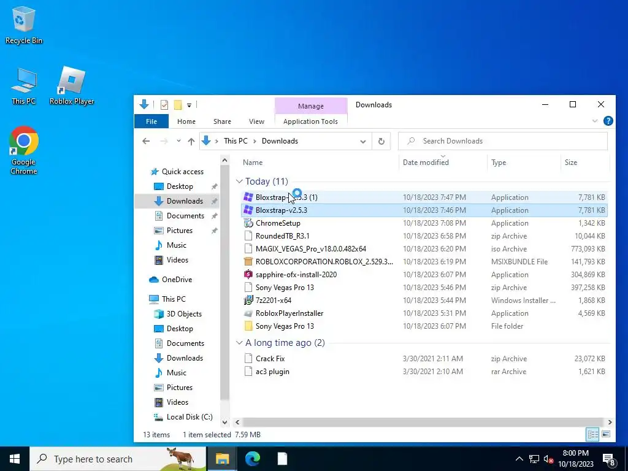The width and height of the screenshot is (628, 471).
Task: Switch to the Home ribbon tab
Action: (186, 121)
